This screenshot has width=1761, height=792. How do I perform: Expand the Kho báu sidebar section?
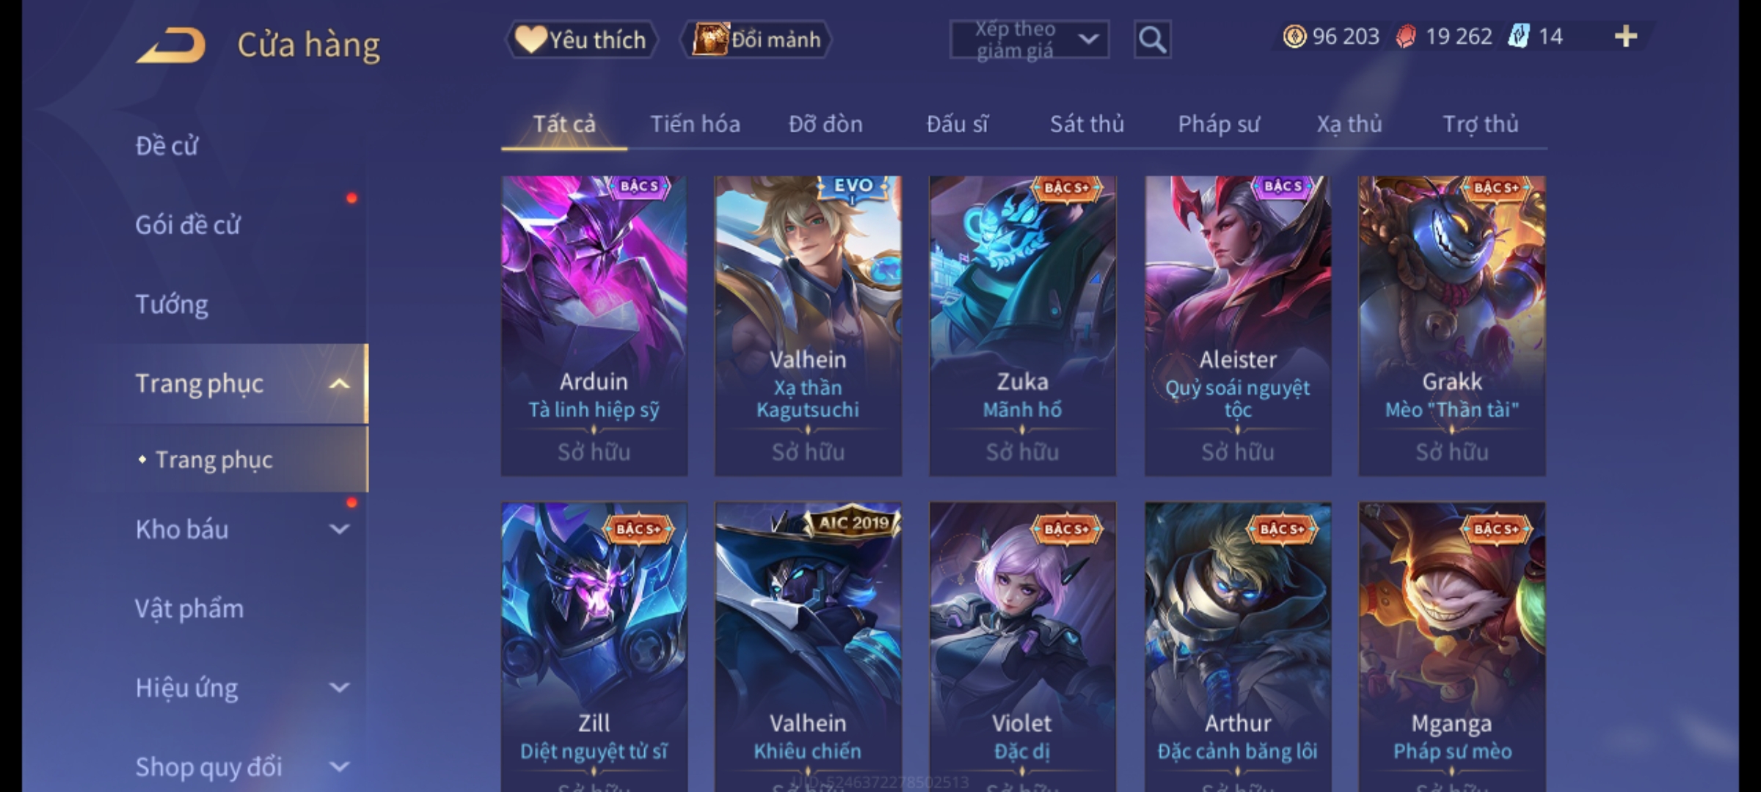point(339,529)
